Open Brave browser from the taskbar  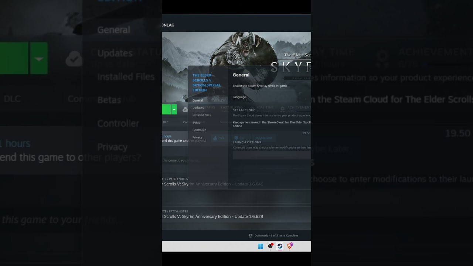pos(290,246)
